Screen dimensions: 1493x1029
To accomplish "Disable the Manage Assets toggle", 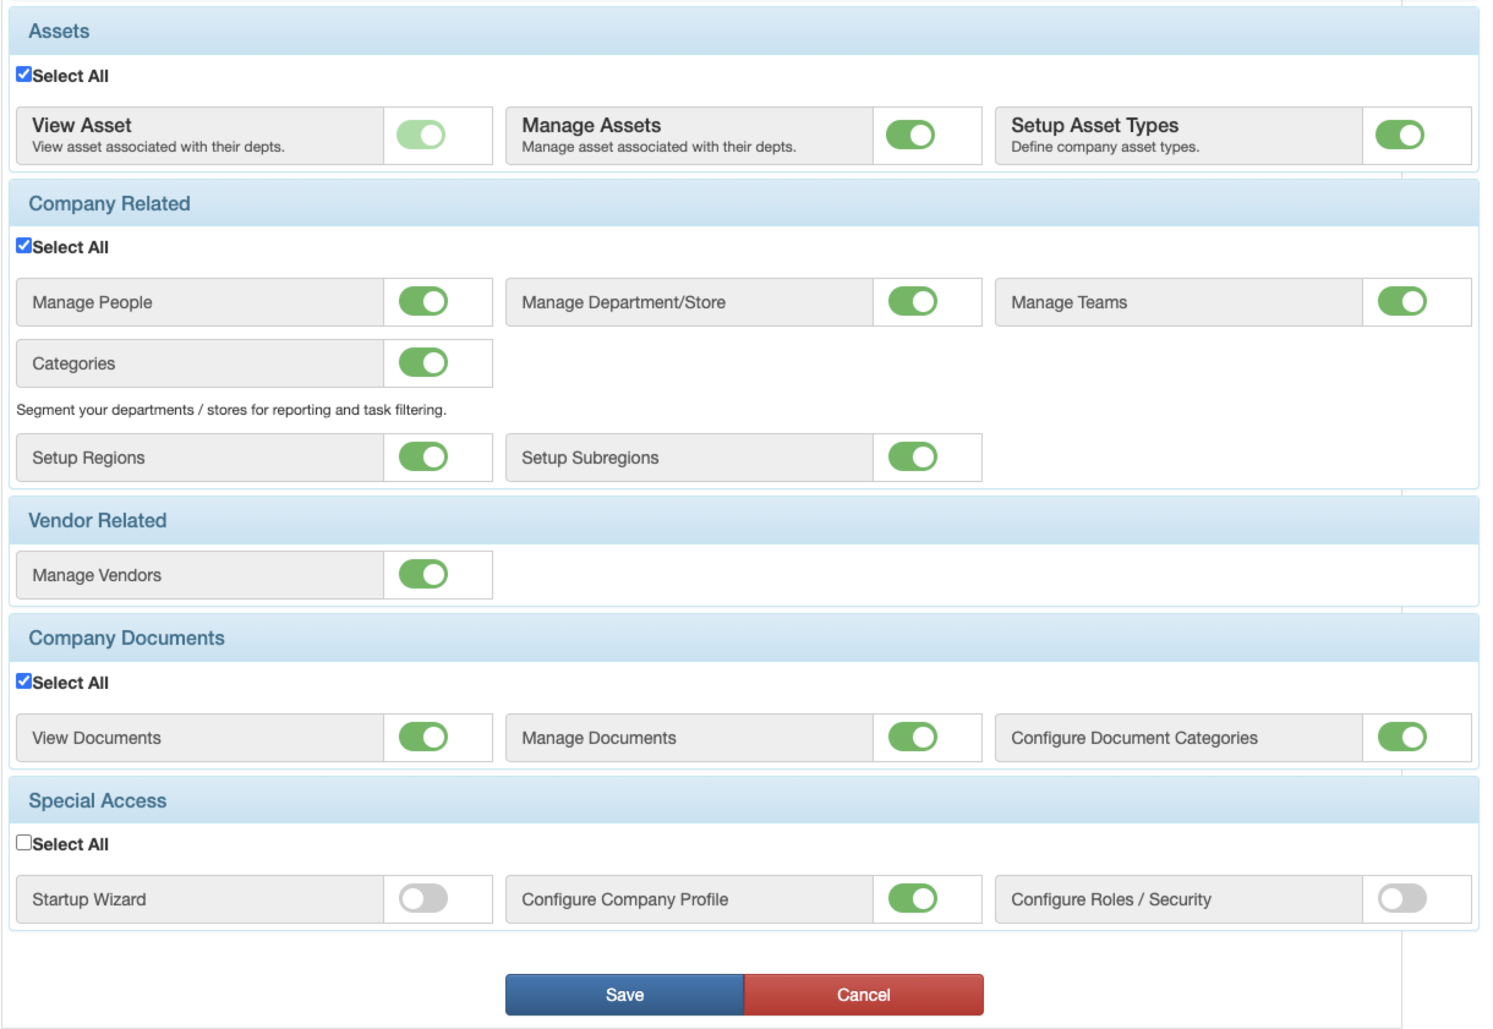I will pyautogui.click(x=910, y=135).
